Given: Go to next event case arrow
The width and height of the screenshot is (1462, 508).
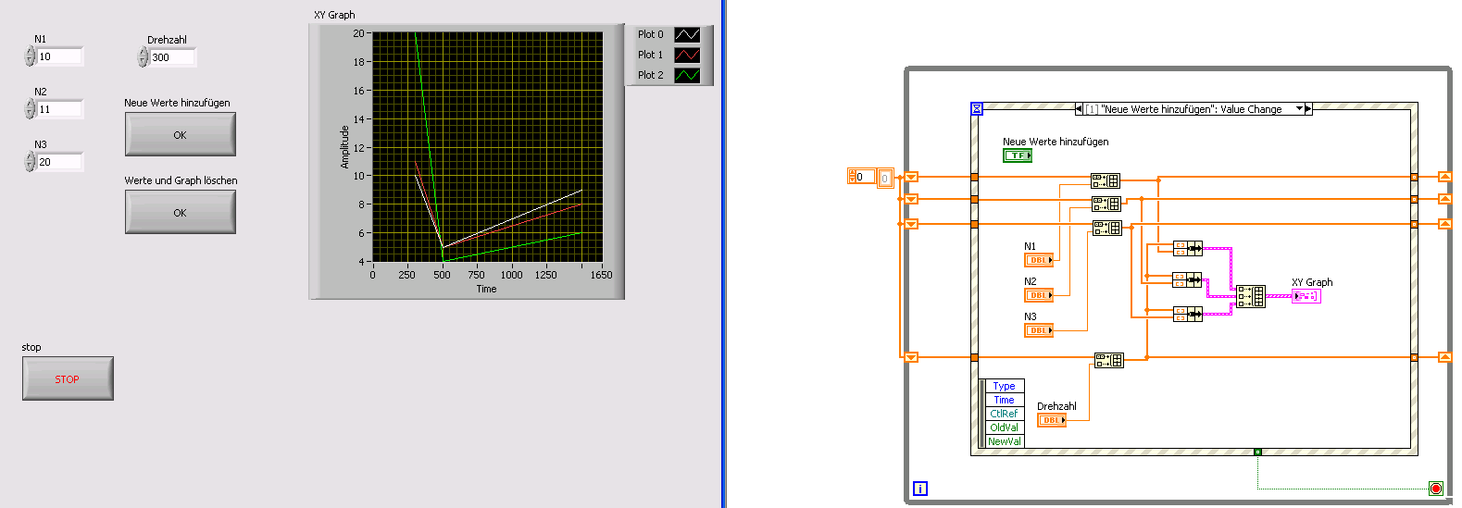Looking at the screenshot, I should (1308, 109).
